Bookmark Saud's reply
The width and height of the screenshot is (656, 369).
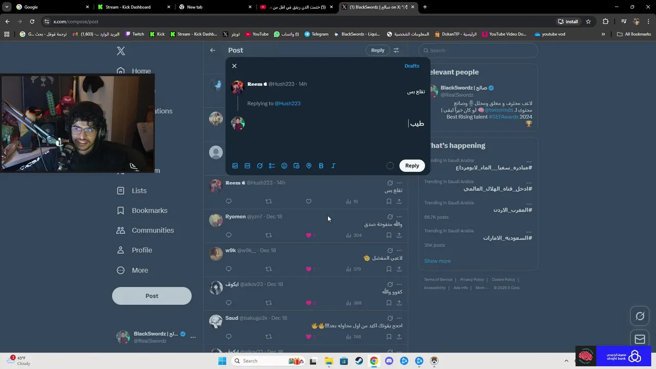click(x=389, y=337)
